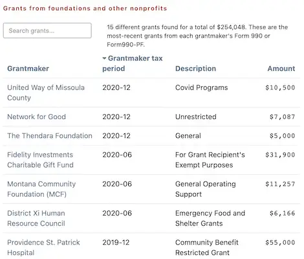Open District Xi Human Resource Council

pos(36,218)
